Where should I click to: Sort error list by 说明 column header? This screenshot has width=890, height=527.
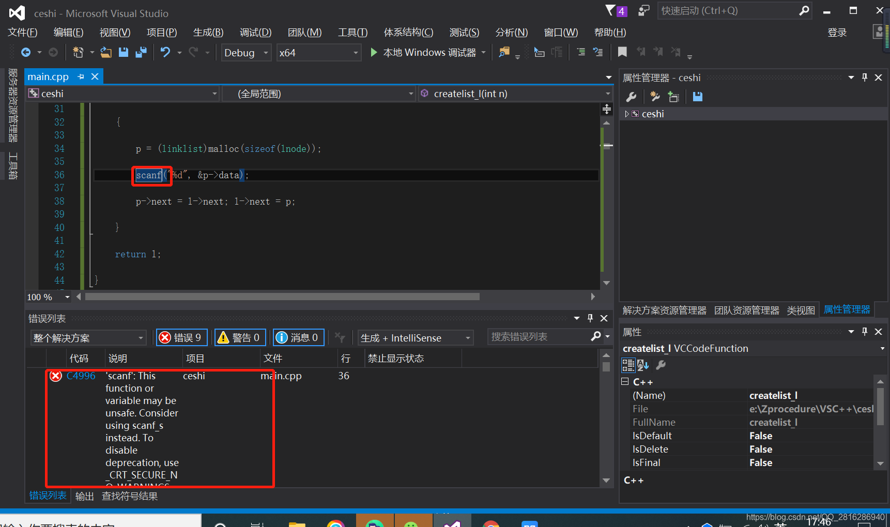pos(144,358)
